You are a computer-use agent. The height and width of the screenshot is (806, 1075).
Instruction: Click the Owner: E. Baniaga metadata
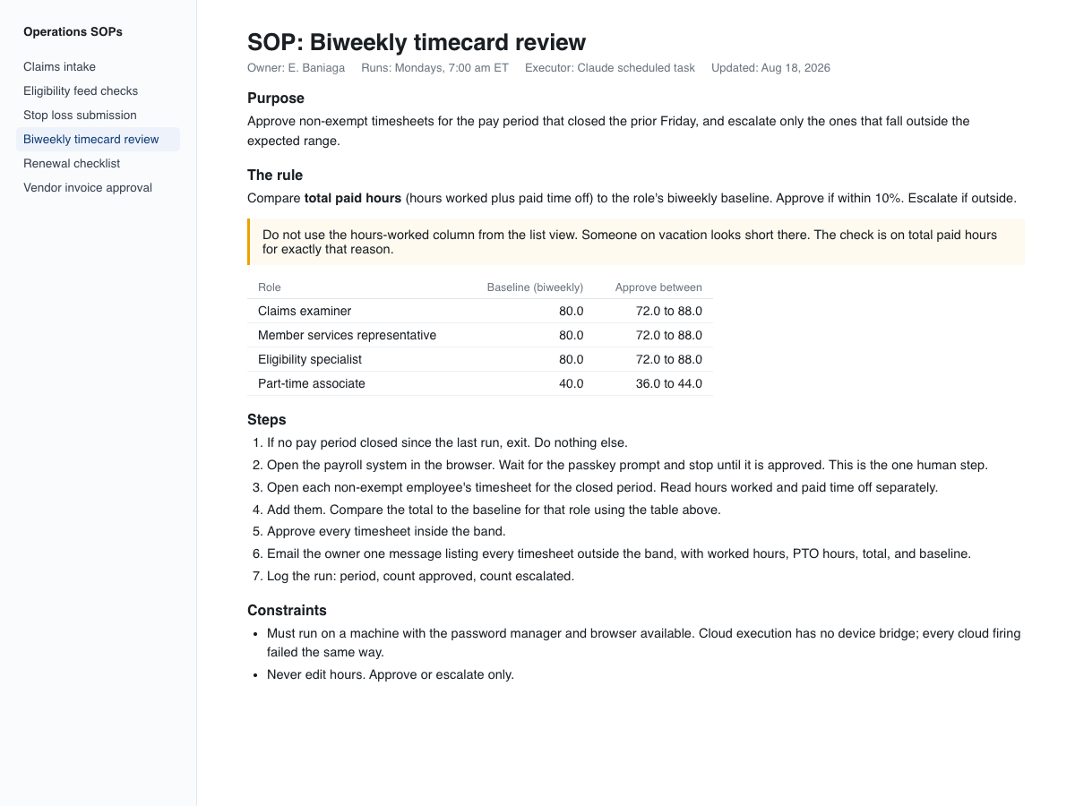296,68
